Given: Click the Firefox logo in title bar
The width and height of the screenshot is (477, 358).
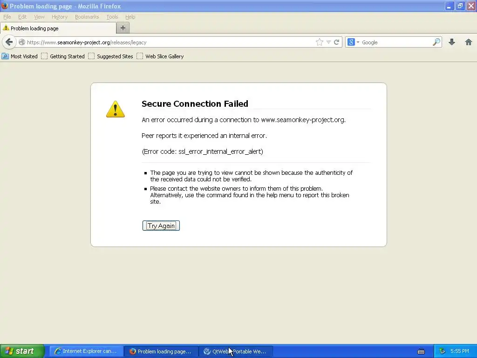Looking at the screenshot, I should (5, 6).
